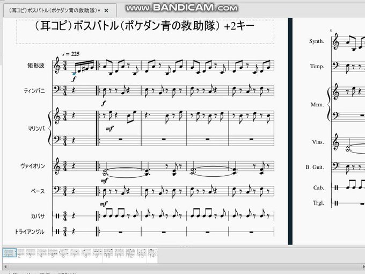Select the ベース instrument name
The height and width of the screenshot is (274, 365).
pyautogui.click(x=38, y=191)
